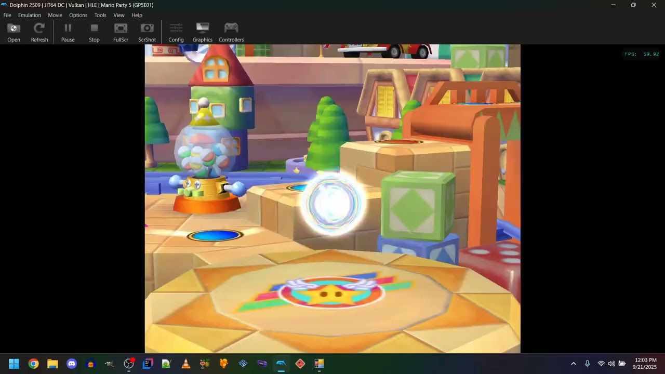Screen dimensions: 665x374
Task: Show hidden system tray icons chevron
Action: point(574,364)
